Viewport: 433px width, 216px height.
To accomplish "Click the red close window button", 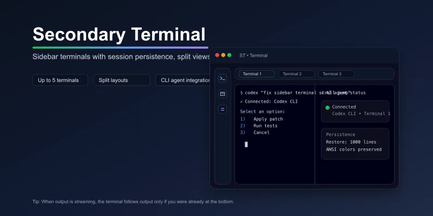I will coord(217,55).
